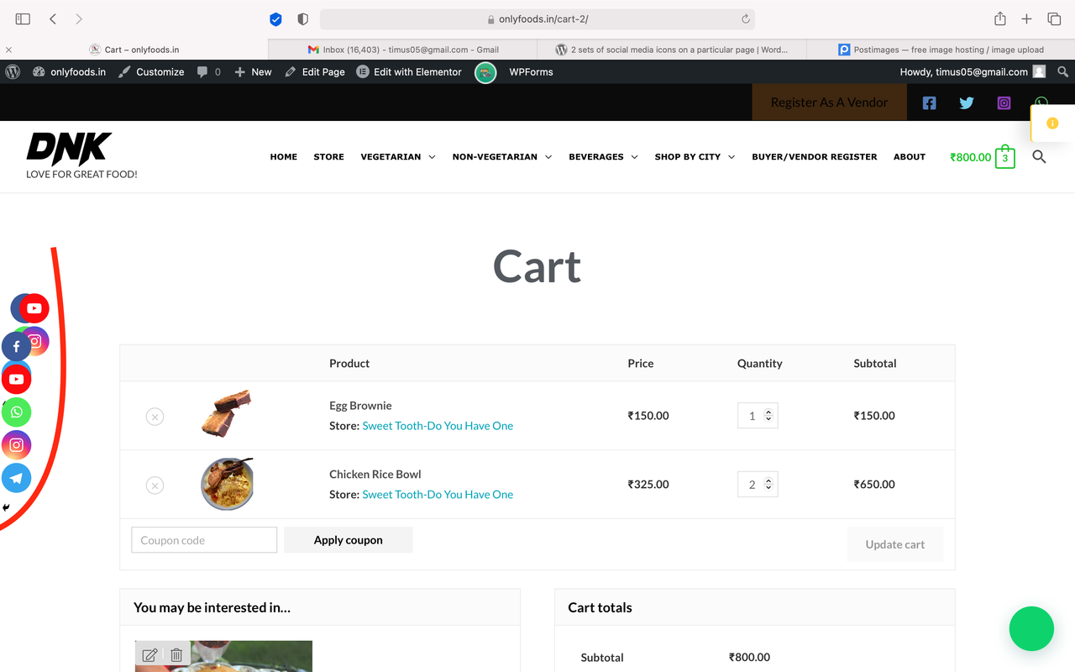Click the yellow info notification icon
Screen dimensions: 1075x672
(x=1052, y=123)
